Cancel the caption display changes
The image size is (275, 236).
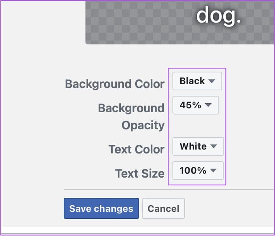tap(164, 208)
